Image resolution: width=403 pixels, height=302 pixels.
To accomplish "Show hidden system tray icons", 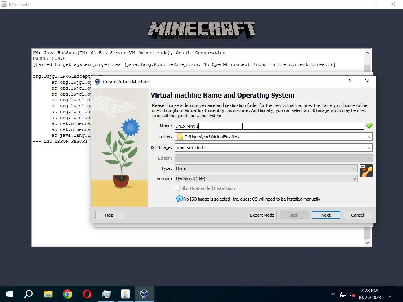I will (333, 294).
